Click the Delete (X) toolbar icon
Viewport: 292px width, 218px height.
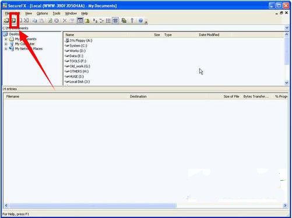(x=65, y=20)
